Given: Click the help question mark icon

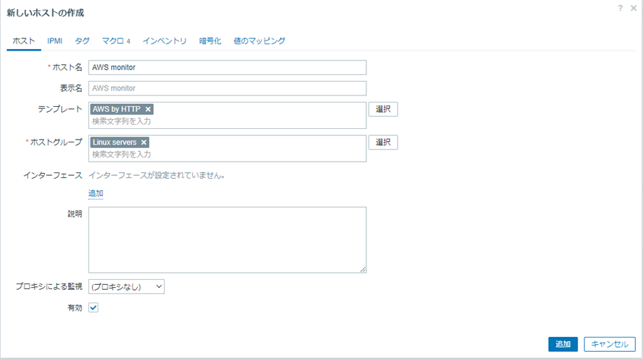Looking at the screenshot, I should pos(621,8).
